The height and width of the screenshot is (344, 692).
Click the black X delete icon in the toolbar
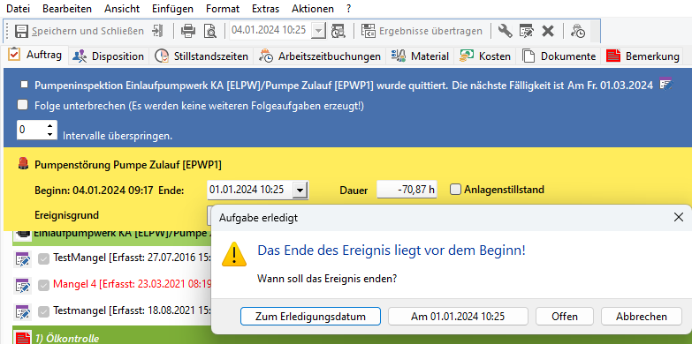pyautogui.click(x=548, y=31)
